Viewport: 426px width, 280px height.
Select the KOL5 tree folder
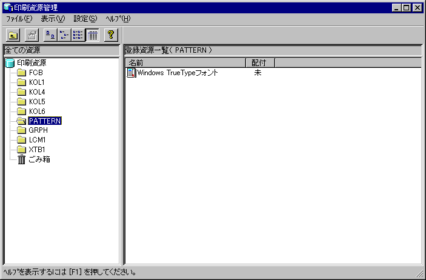(x=37, y=102)
